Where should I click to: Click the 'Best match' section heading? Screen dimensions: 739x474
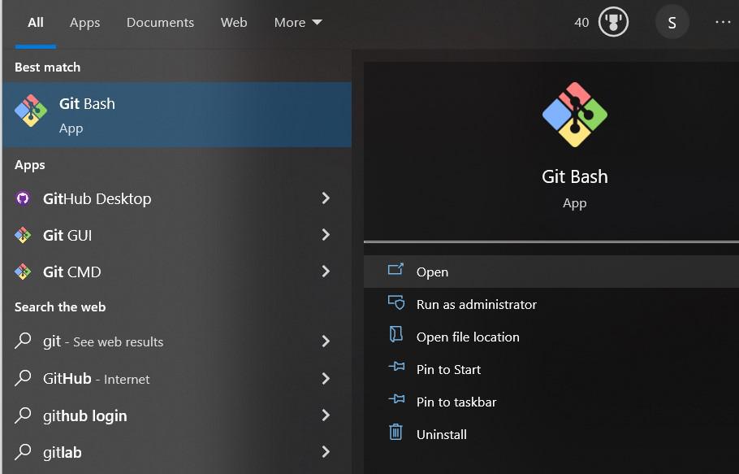(x=47, y=67)
